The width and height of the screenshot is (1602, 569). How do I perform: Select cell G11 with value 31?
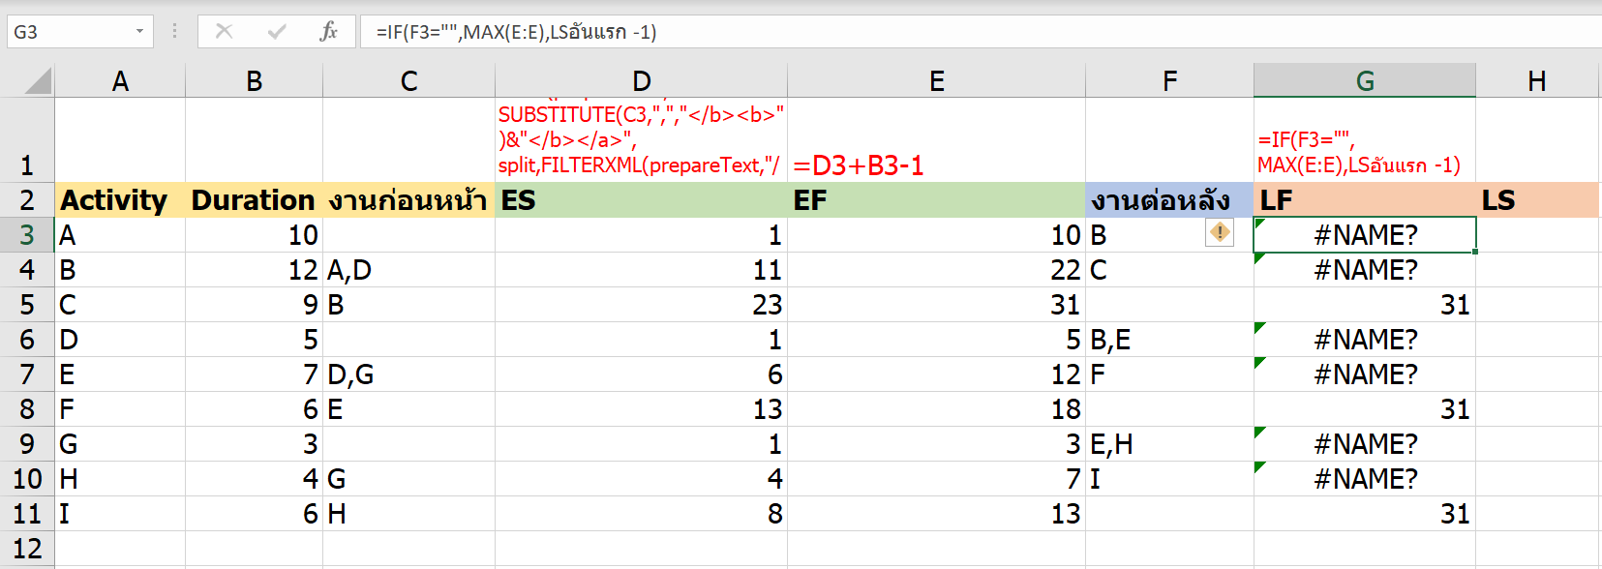tap(1365, 514)
